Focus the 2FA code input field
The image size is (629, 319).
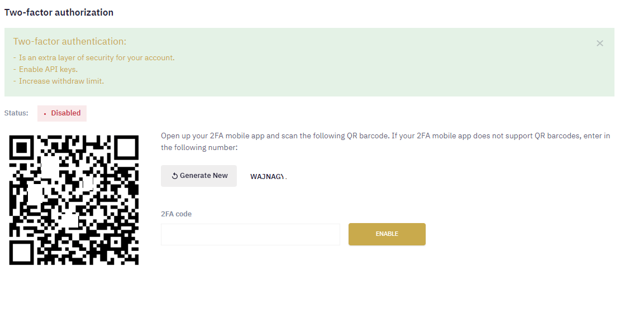(250, 234)
